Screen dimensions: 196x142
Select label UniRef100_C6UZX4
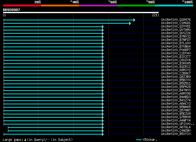176,60
